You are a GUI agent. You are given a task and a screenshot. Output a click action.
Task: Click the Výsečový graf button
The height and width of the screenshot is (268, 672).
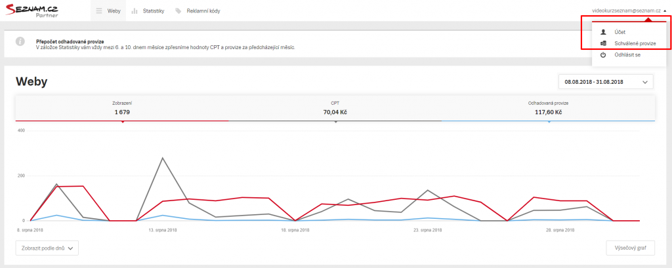click(631, 248)
